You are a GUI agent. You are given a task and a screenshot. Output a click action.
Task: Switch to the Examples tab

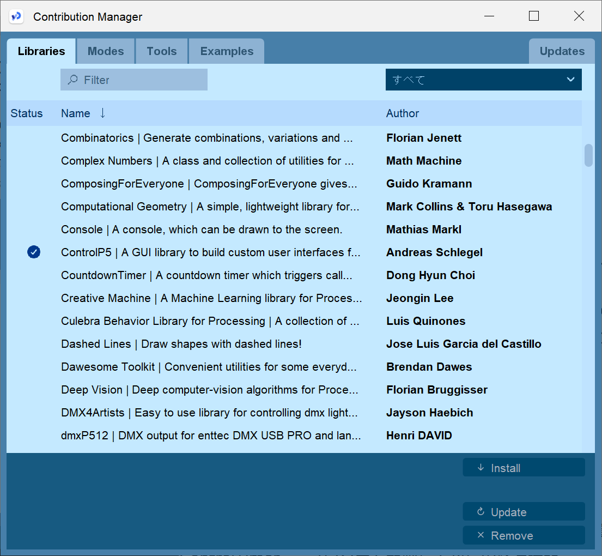(x=227, y=51)
